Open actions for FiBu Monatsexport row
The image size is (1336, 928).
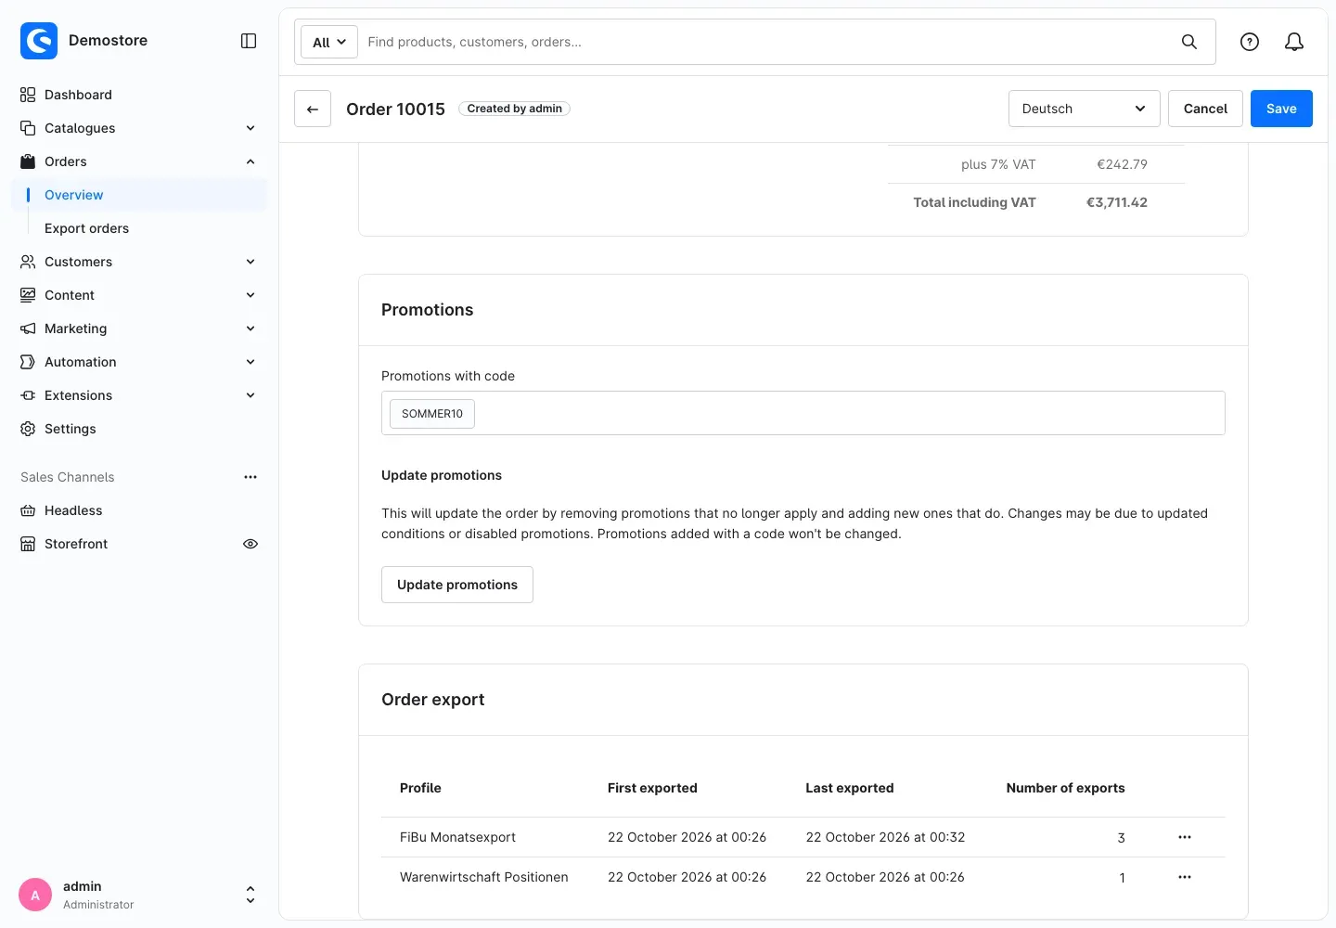coord(1185,837)
